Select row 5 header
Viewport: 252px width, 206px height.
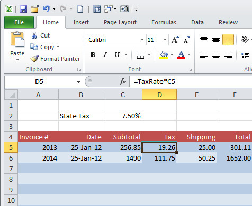pyautogui.click(x=11, y=147)
